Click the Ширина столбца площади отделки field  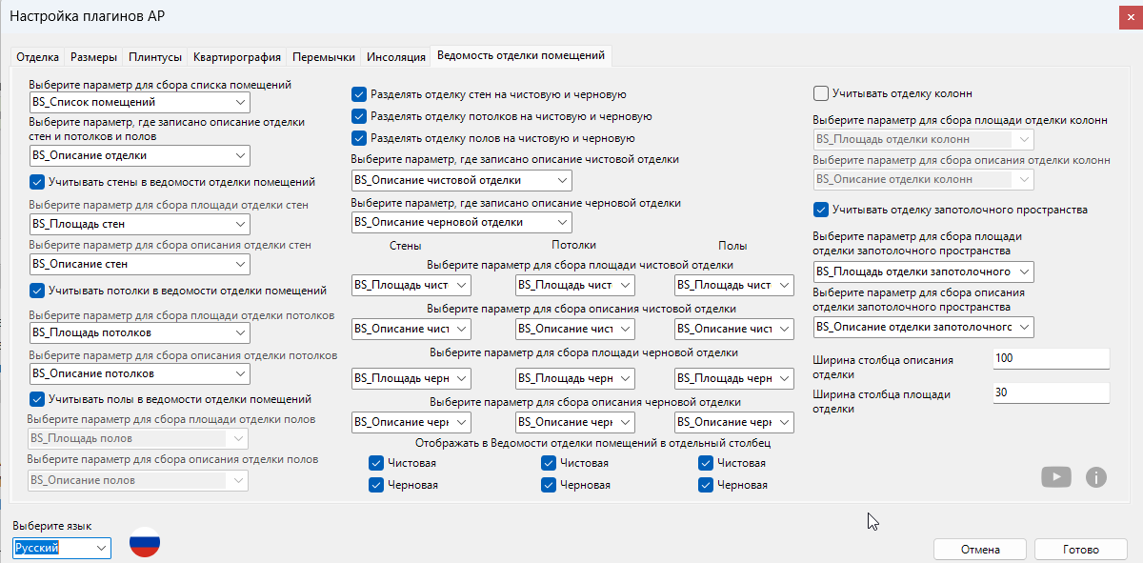point(1051,392)
